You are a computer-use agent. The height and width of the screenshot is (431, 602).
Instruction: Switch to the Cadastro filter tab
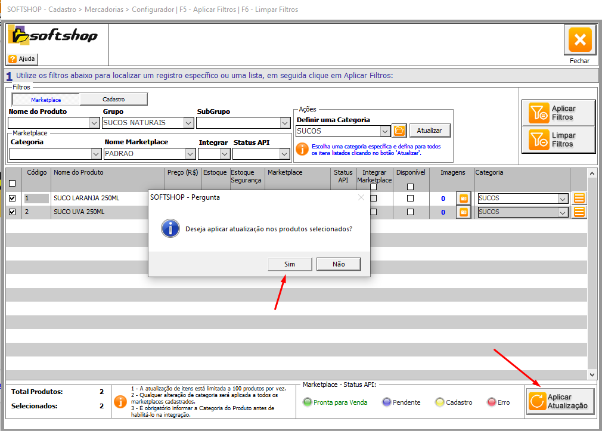[x=113, y=100]
